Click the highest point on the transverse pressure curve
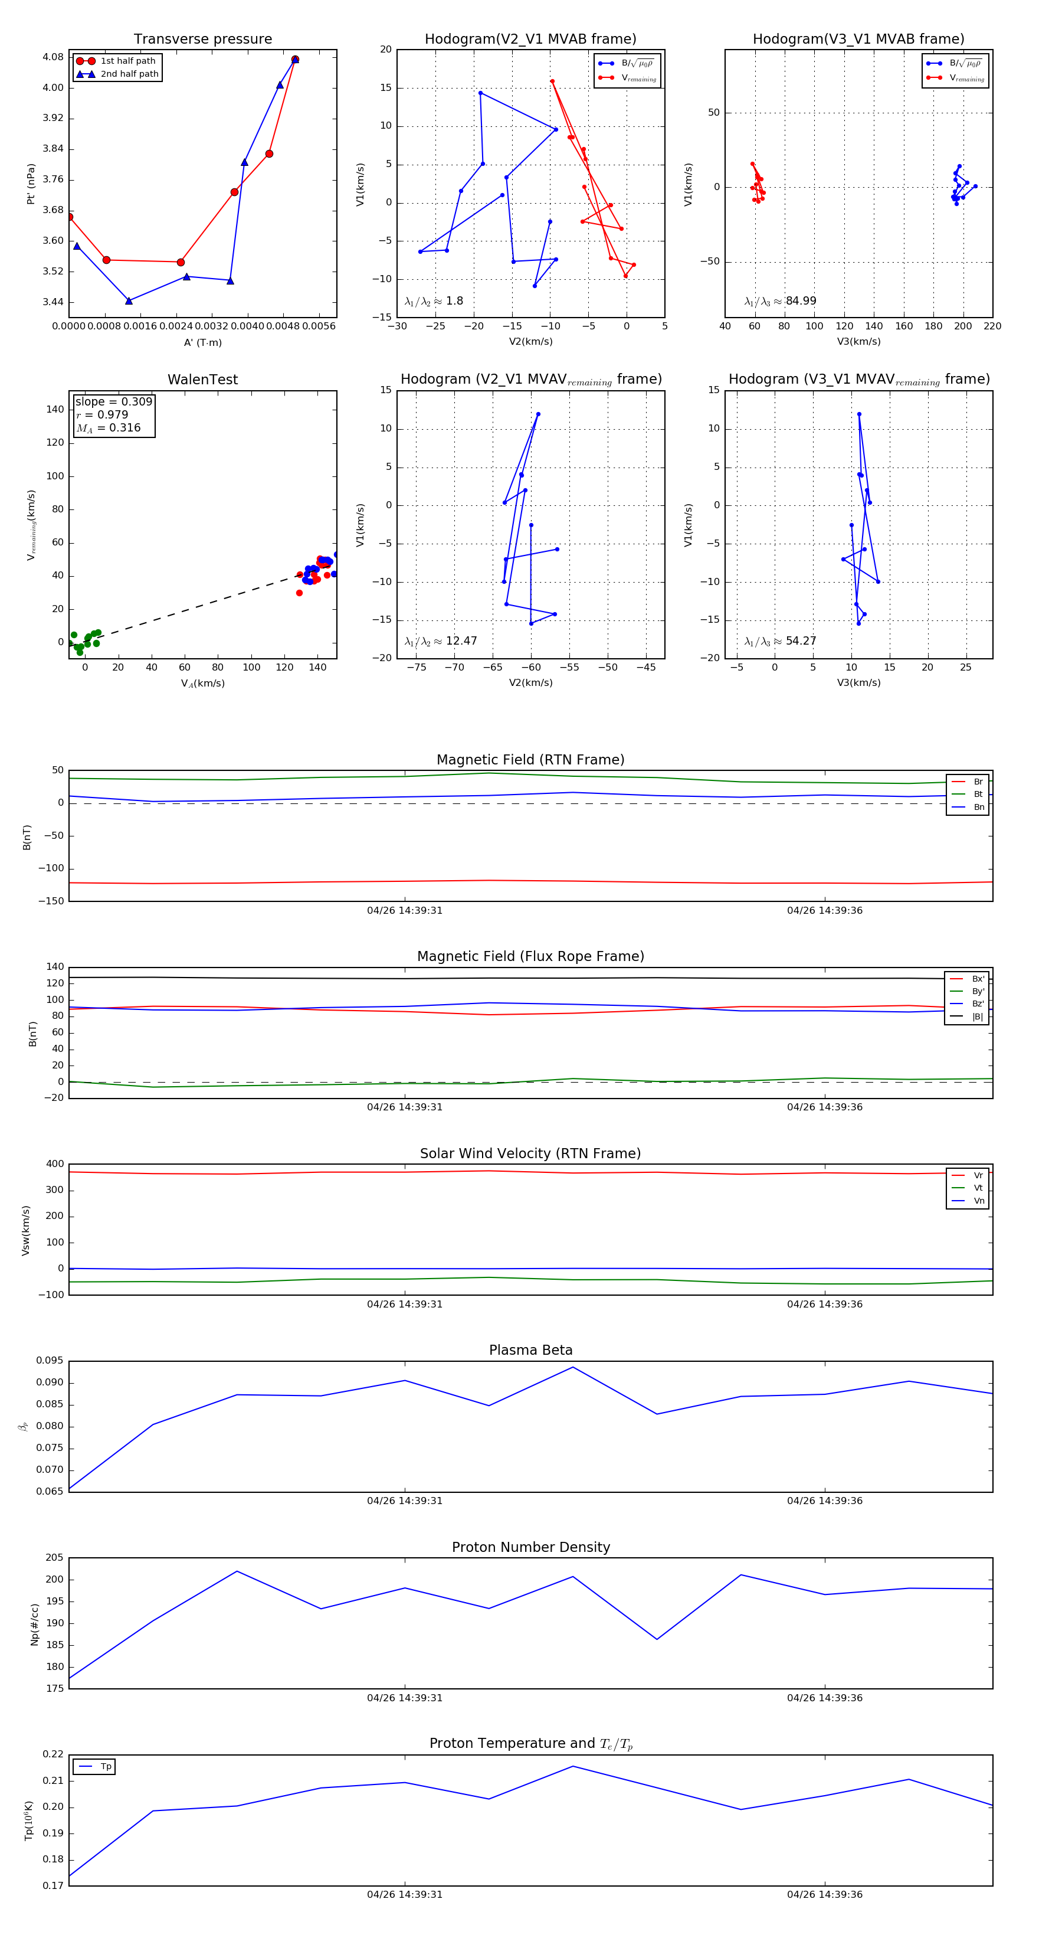 click(x=295, y=59)
